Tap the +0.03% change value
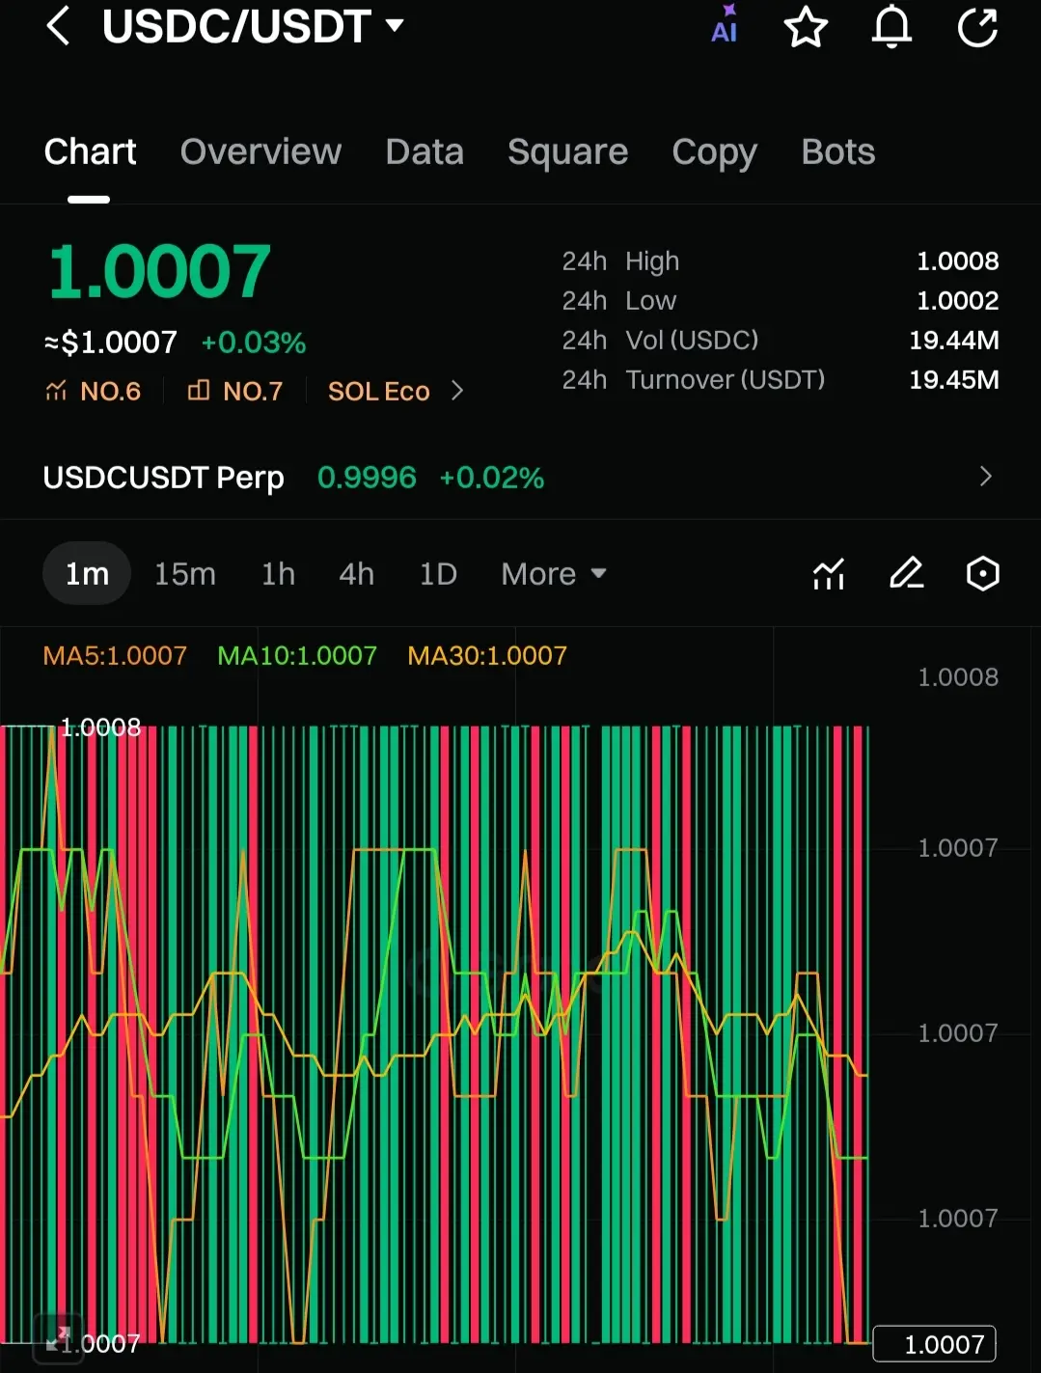Screen dimensions: 1041x1373 [253, 342]
